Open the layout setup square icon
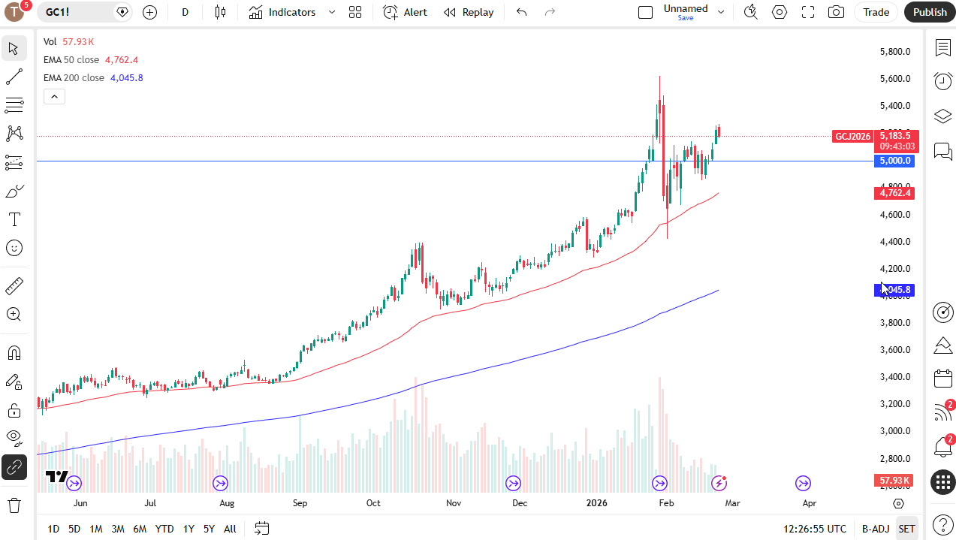This screenshot has width=956, height=540. point(645,12)
